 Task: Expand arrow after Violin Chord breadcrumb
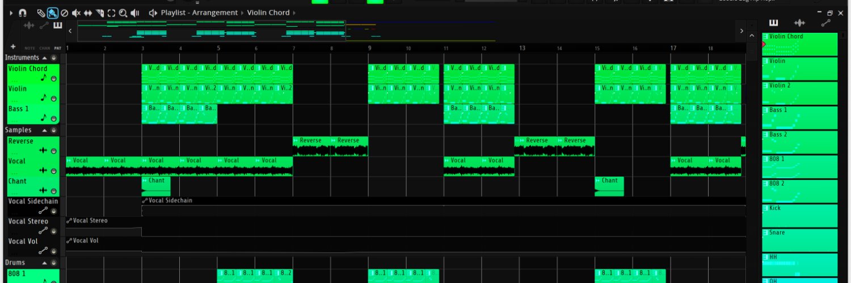(x=294, y=12)
